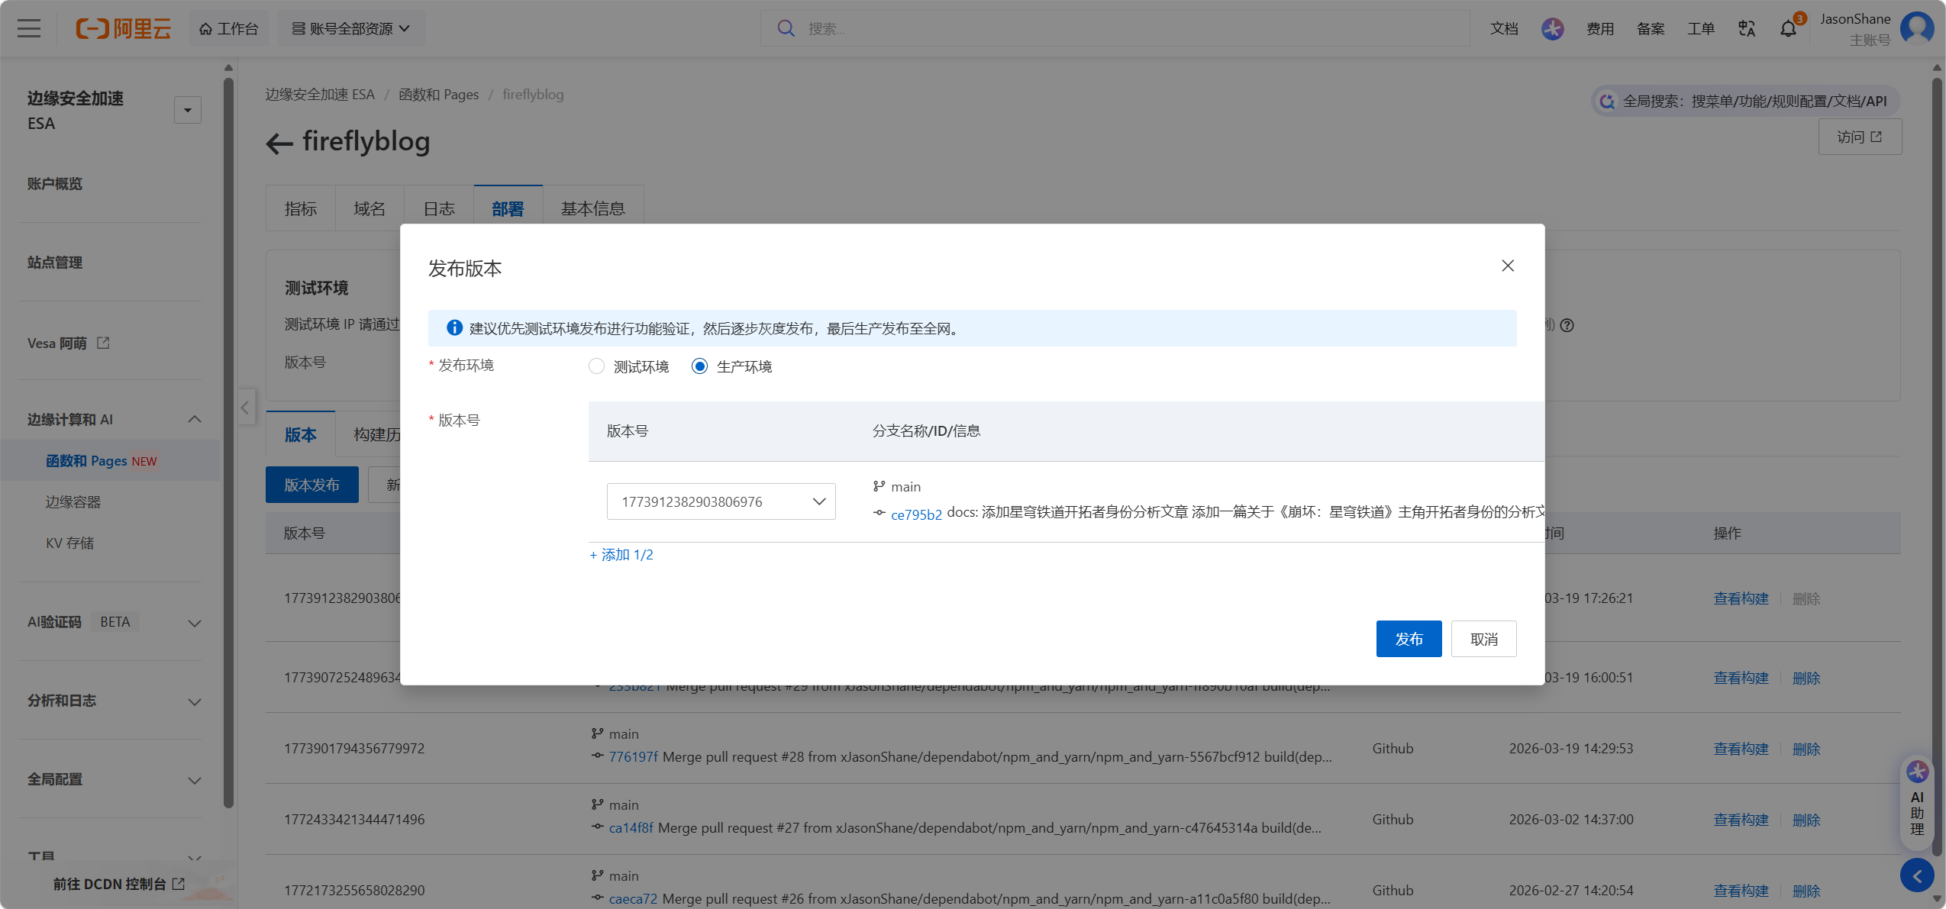The image size is (1946, 909).
Task: Click the JasonShane user avatar
Action: [x=1916, y=29]
